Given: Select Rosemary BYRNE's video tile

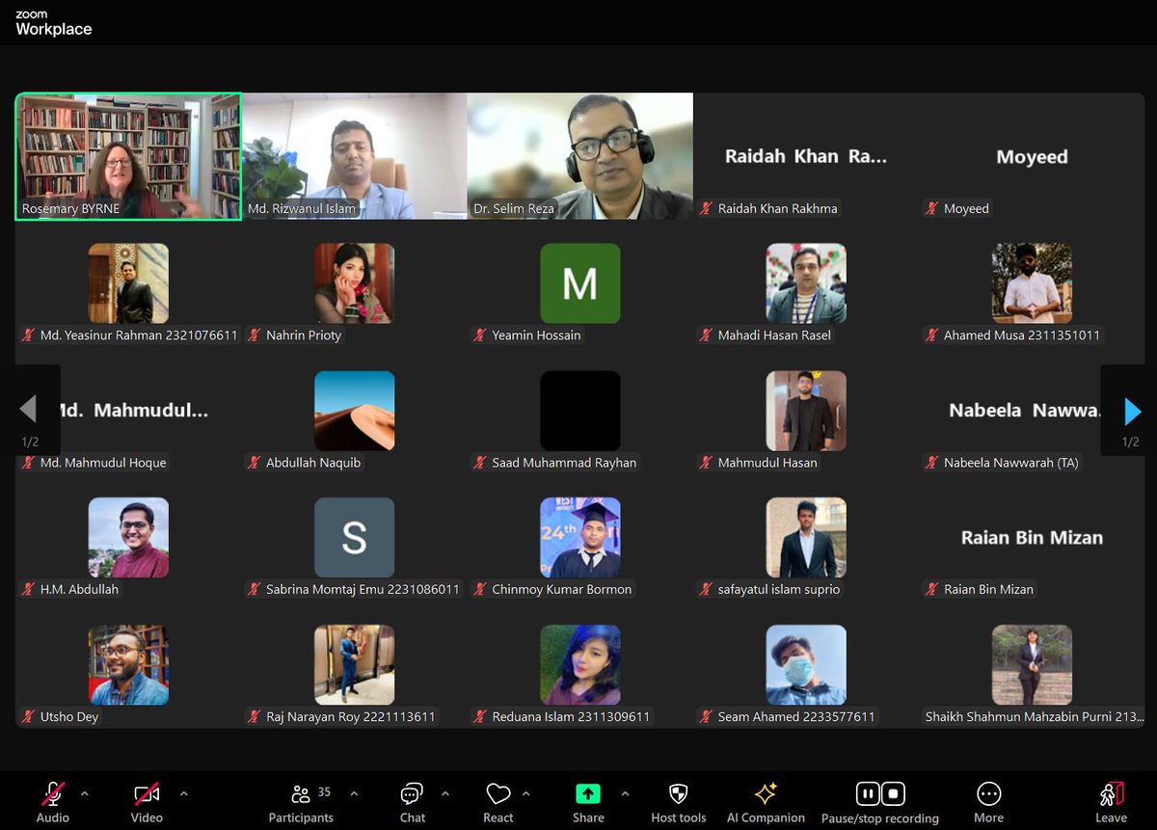Looking at the screenshot, I should click(128, 156).
